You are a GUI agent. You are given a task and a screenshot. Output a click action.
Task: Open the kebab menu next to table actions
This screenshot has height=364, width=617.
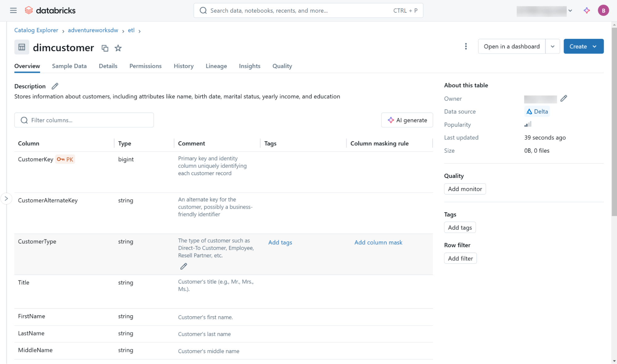click(466, 46)
